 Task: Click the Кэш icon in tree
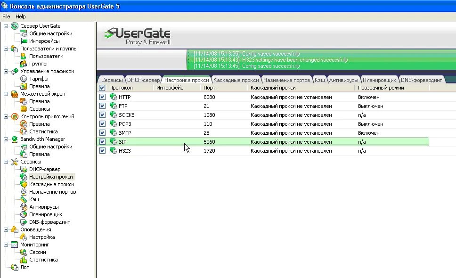[x=24, y=199]
